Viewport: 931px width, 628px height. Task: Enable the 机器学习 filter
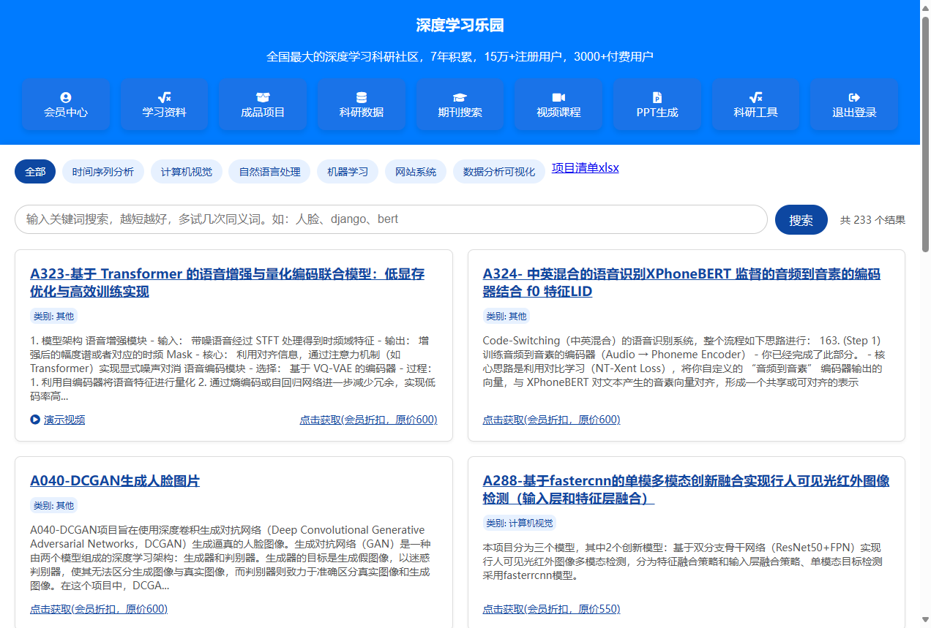click(347, 171)
